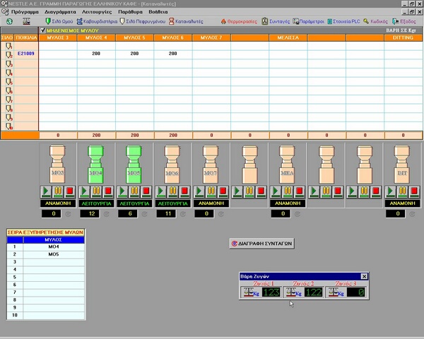
Task: Start the DIT grinder with play button
Action: click(390, 191)
